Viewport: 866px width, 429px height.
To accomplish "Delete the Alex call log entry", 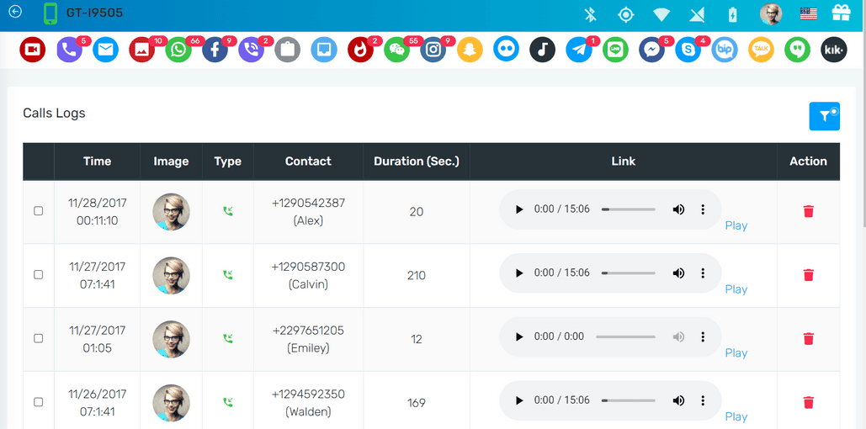I will click(x=809, y=211).
